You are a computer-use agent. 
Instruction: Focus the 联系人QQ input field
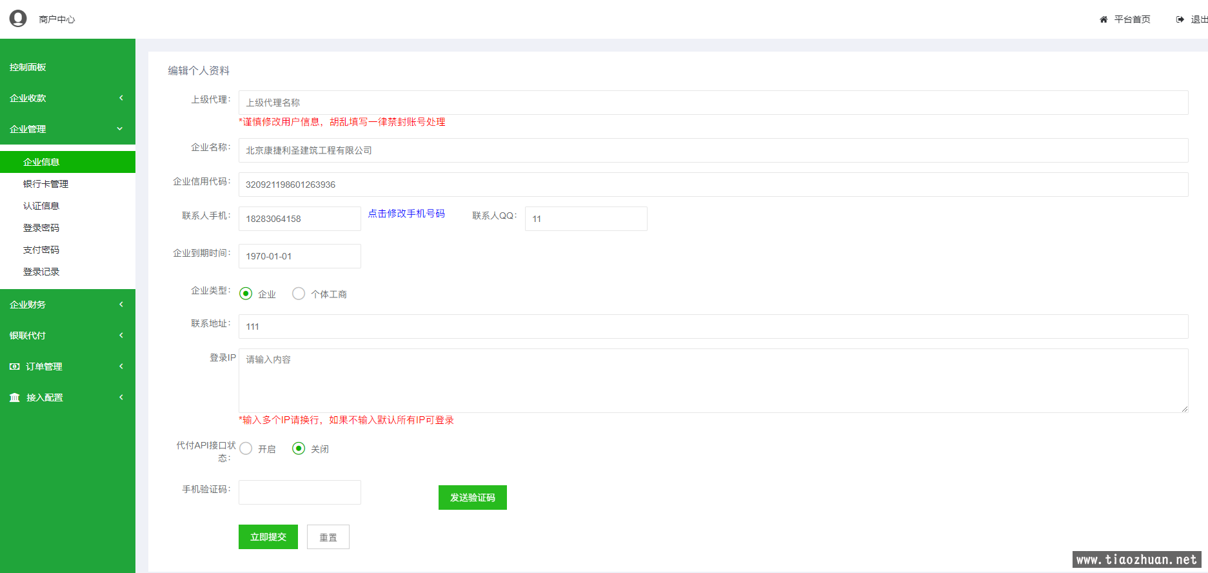586,219
